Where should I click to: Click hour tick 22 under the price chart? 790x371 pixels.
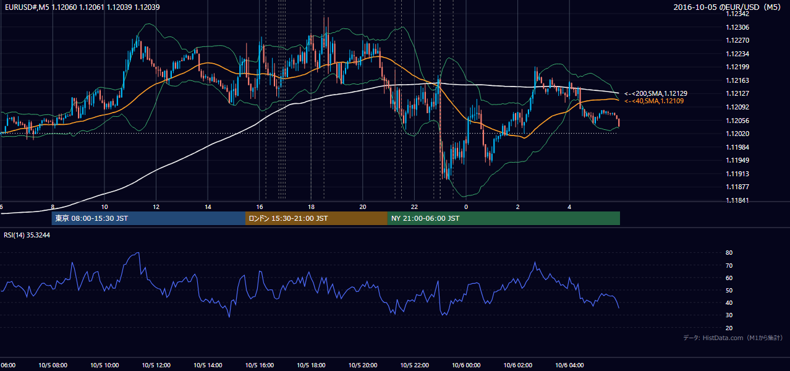pyautogui.click(x=414, y=207)
